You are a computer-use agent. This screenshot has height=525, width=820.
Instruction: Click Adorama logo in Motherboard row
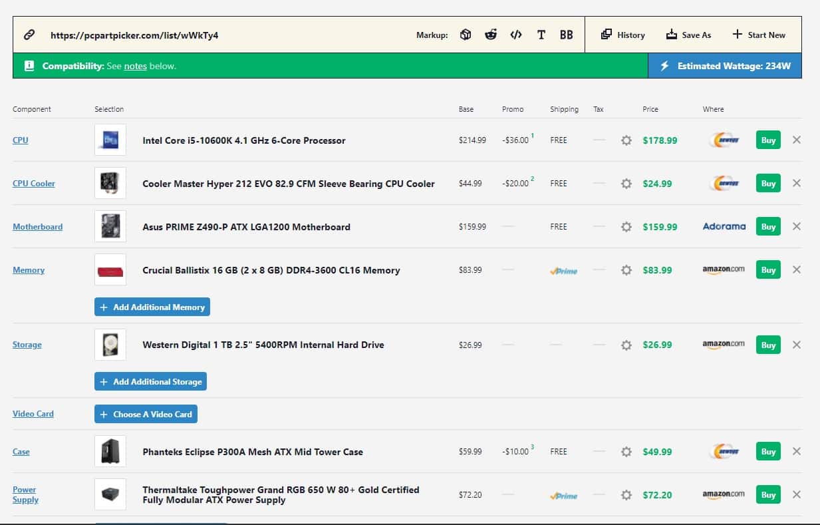click(x=724, y=226)
